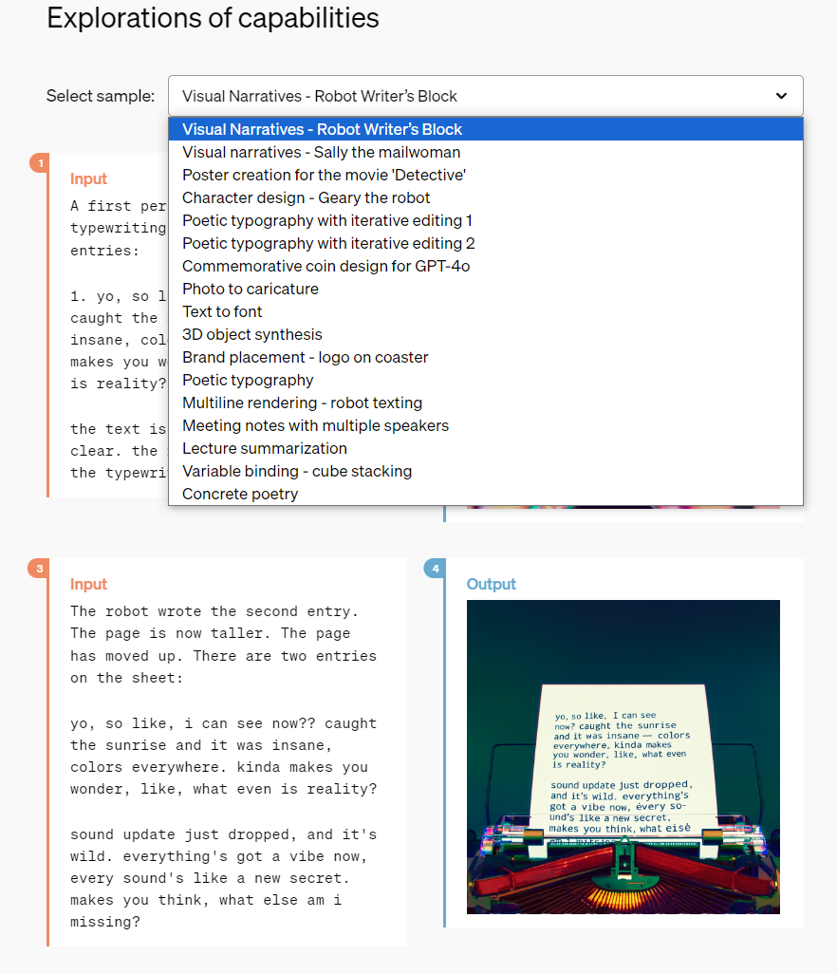Open the Select sample combo box
Viewport: 837px width, 974px height.
486,96
